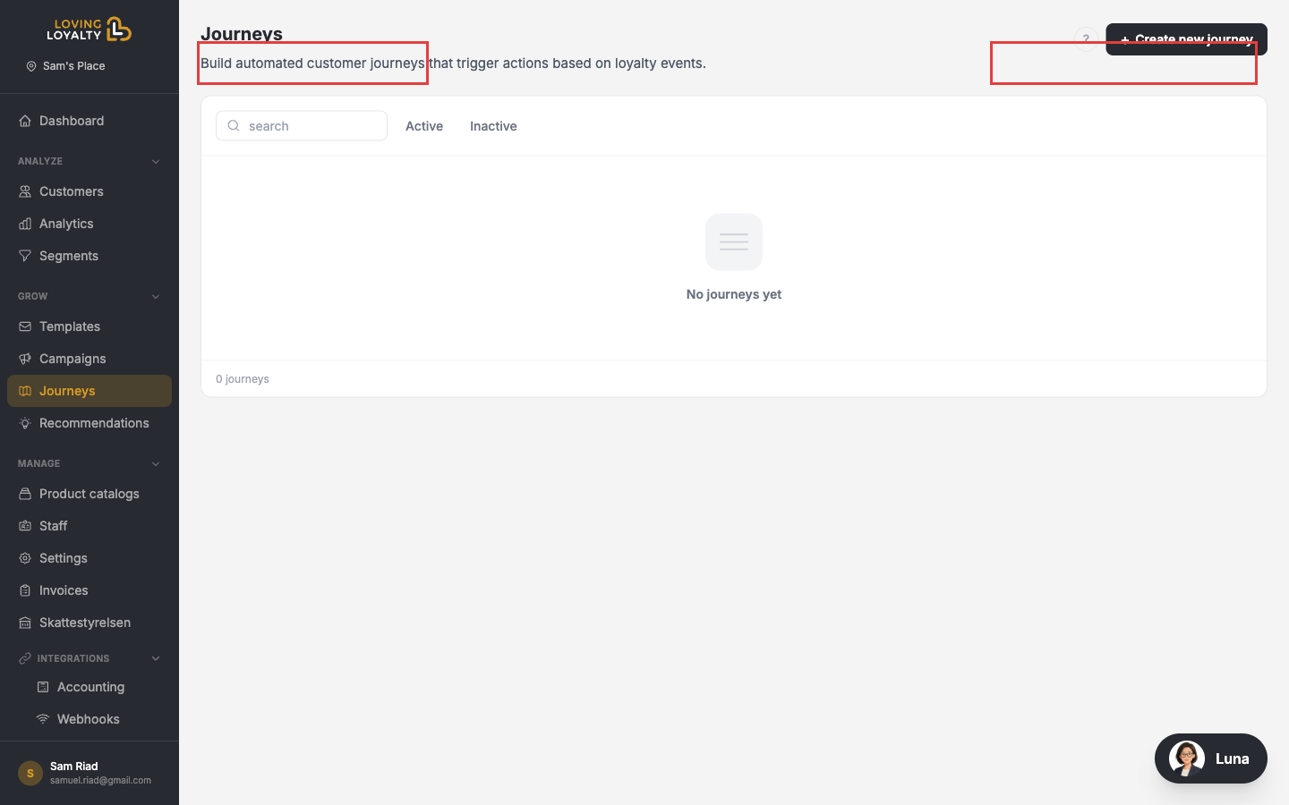
Task: Click the Journeys page heading
Action: pyautogui.click(x=242, y=34)
